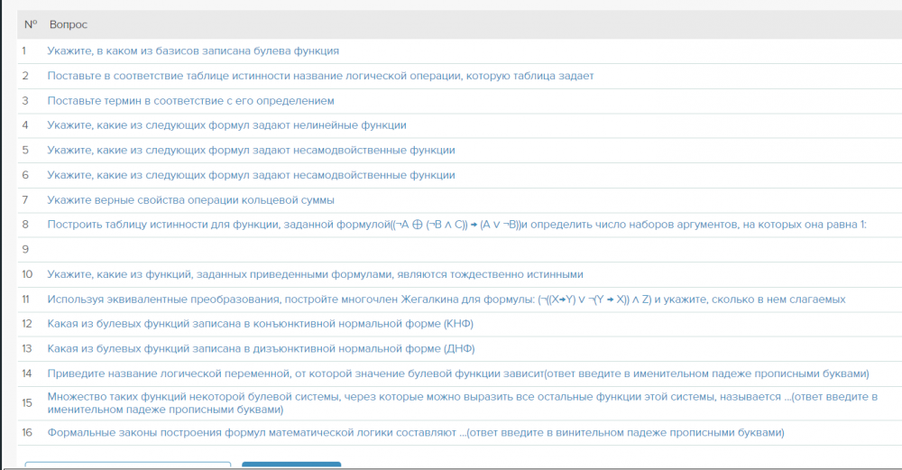Open question 13 about ДНФ

point(261,348)
